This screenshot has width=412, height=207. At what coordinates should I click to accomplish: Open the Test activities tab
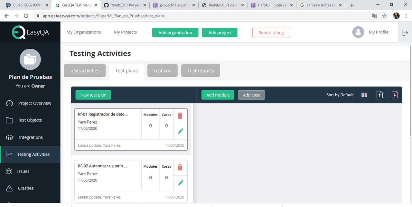point(85,71)
